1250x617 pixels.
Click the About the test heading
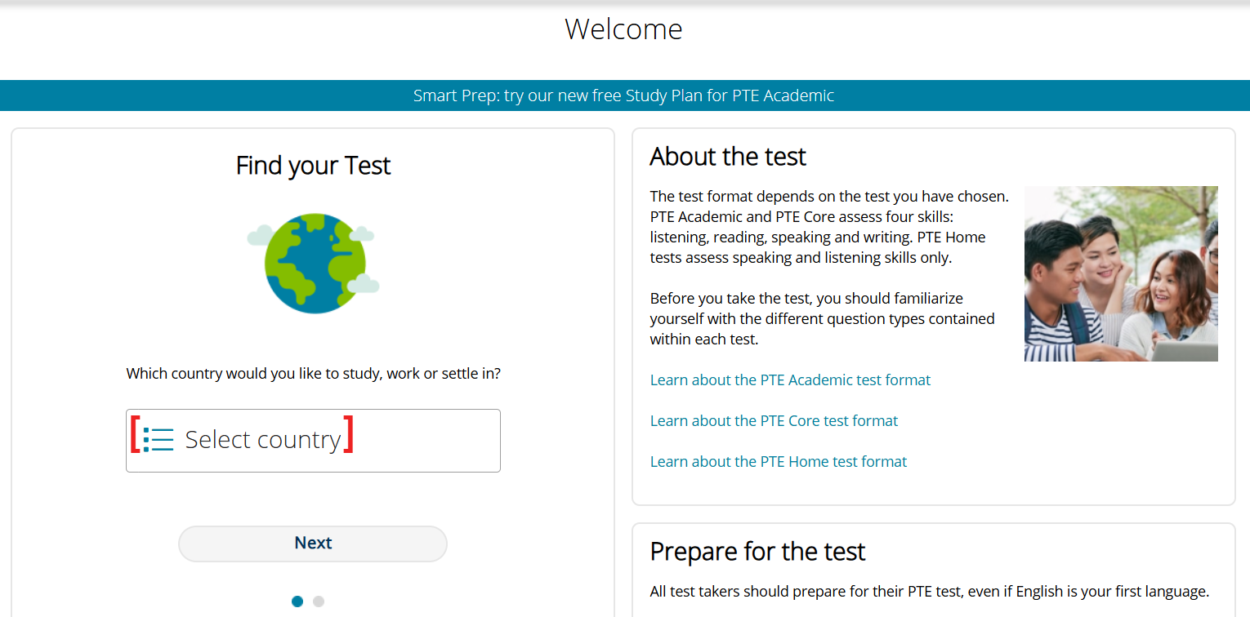(728, 157)
